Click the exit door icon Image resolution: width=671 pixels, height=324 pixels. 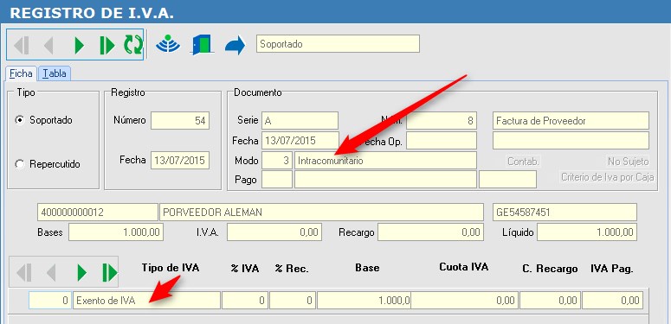point(202,45)
